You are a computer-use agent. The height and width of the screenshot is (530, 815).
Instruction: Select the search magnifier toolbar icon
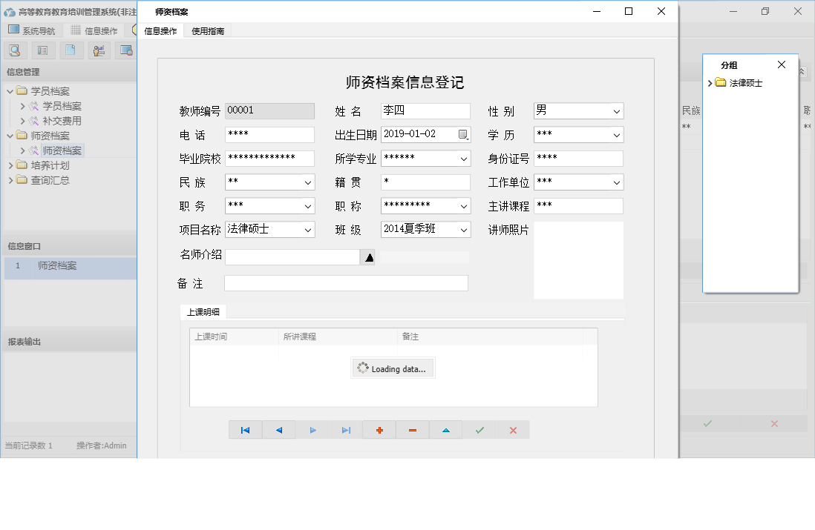[x=15, y=50]
